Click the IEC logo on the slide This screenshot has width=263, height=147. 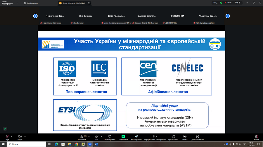[99, 69]
